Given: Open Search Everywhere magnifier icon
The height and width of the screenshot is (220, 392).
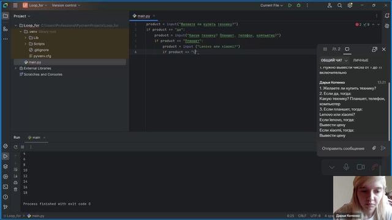Looking at the screenshot, I should [x=339, y=5].
